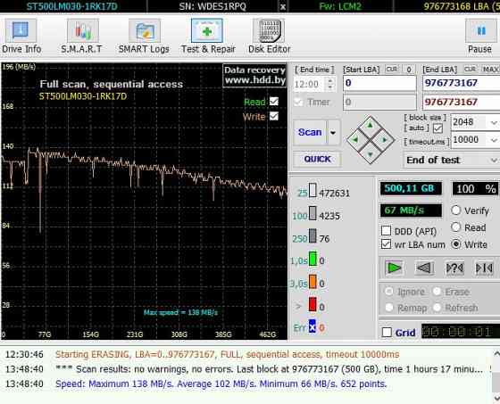Select the Test & Repair tab
The height and width of the screenshot is (404, 500).
click(207, 36)
